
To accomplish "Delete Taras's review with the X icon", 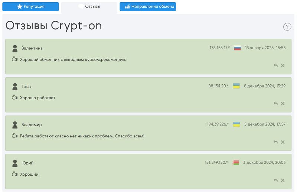I will pyautogui.click(x=283, y=104).
